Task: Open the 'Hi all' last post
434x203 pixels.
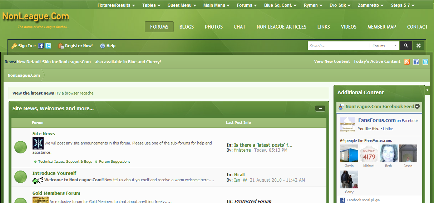Action: coord(240,175)
